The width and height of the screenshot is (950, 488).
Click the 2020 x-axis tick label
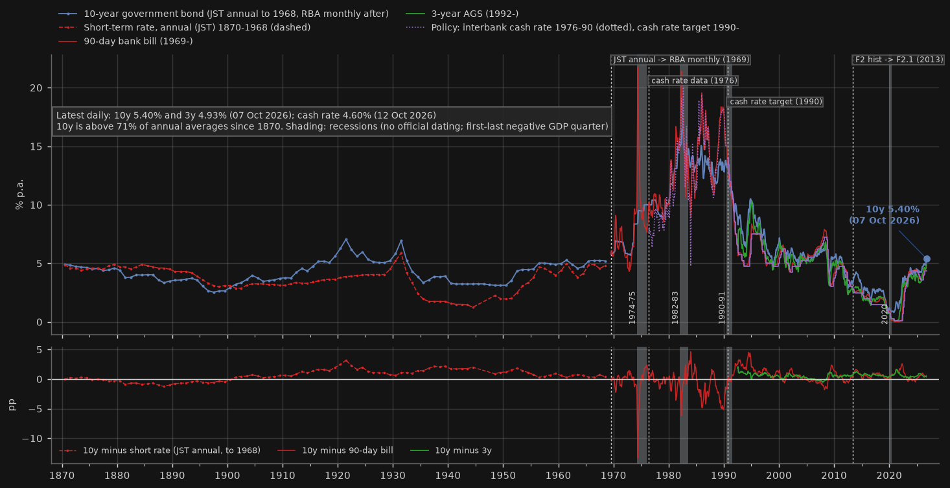(x=889, y=475)
